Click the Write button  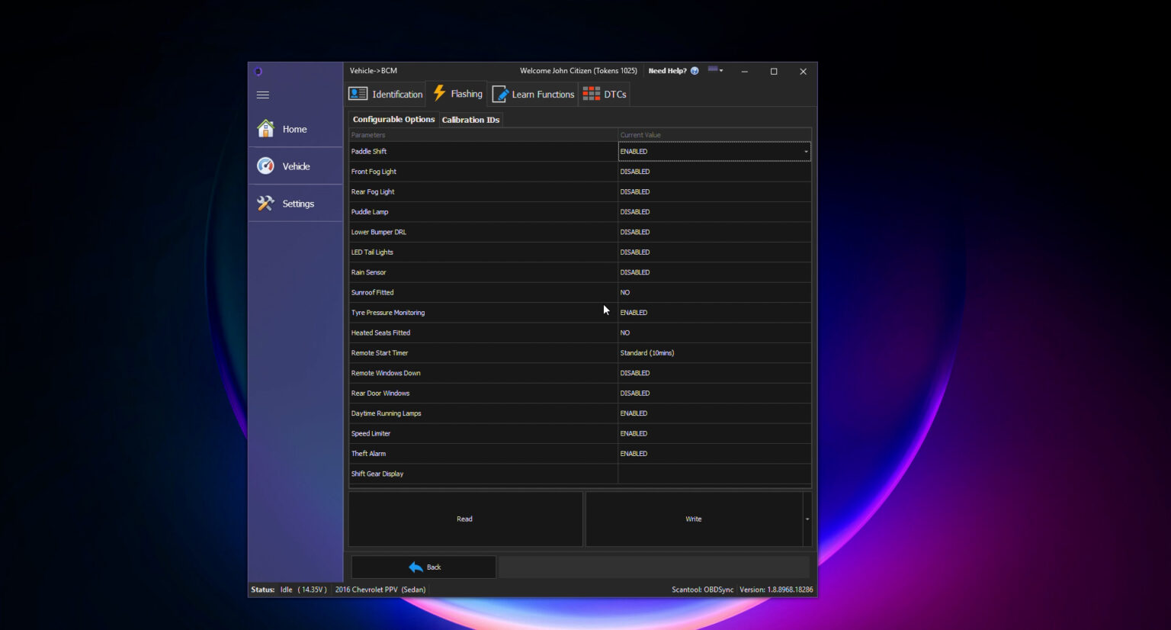point(694,519)
